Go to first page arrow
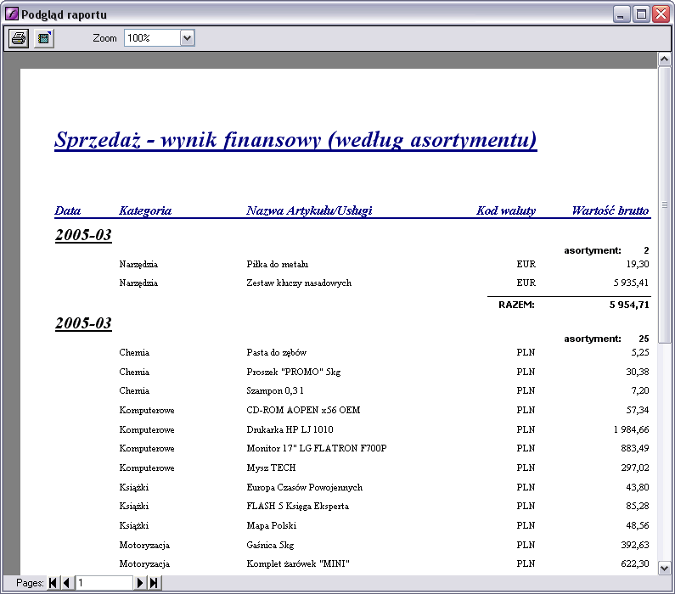The width and height of the screenshot is (675, 594). 53,583
